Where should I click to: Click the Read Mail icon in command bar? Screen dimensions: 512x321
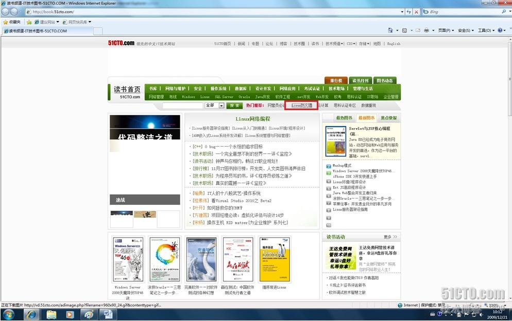(418, 30)
